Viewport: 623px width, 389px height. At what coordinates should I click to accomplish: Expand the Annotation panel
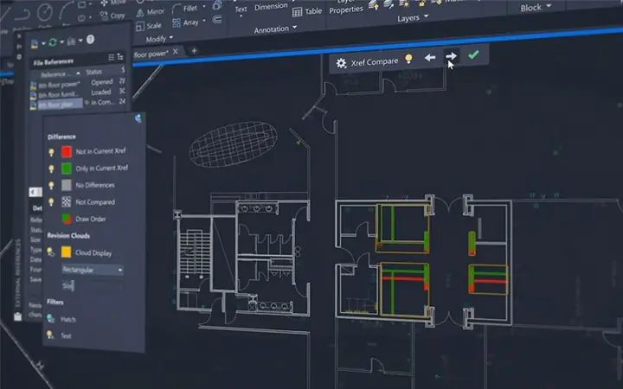click(275, 29)
